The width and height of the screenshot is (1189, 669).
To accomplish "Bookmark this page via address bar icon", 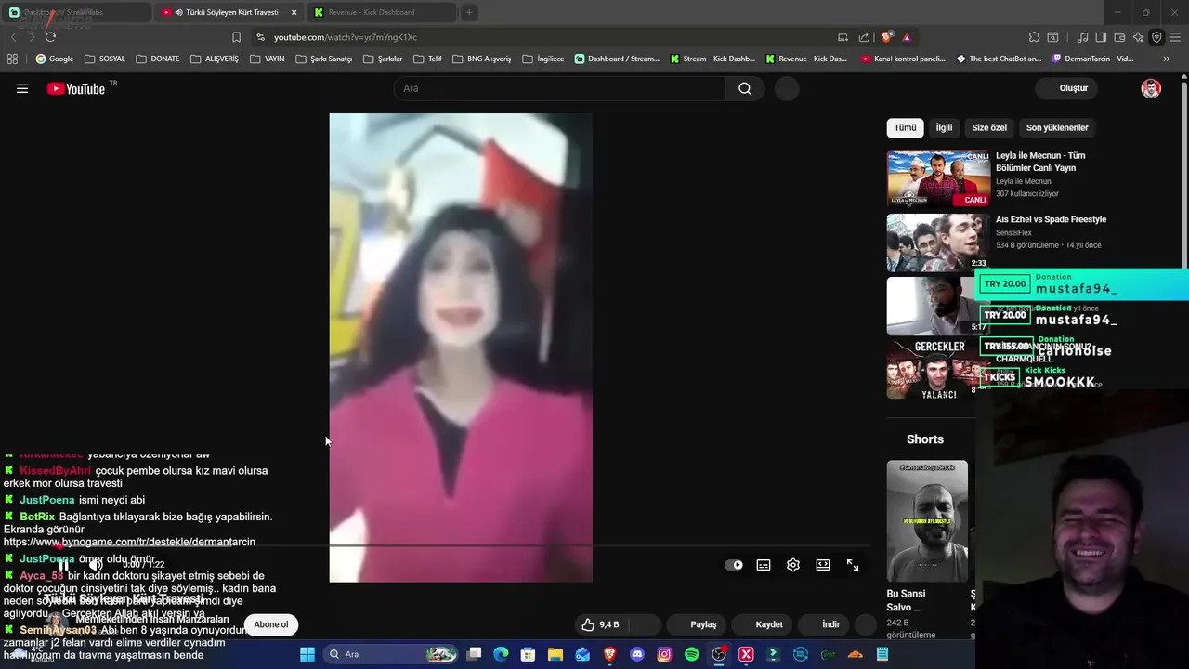I will coord(236,37).
